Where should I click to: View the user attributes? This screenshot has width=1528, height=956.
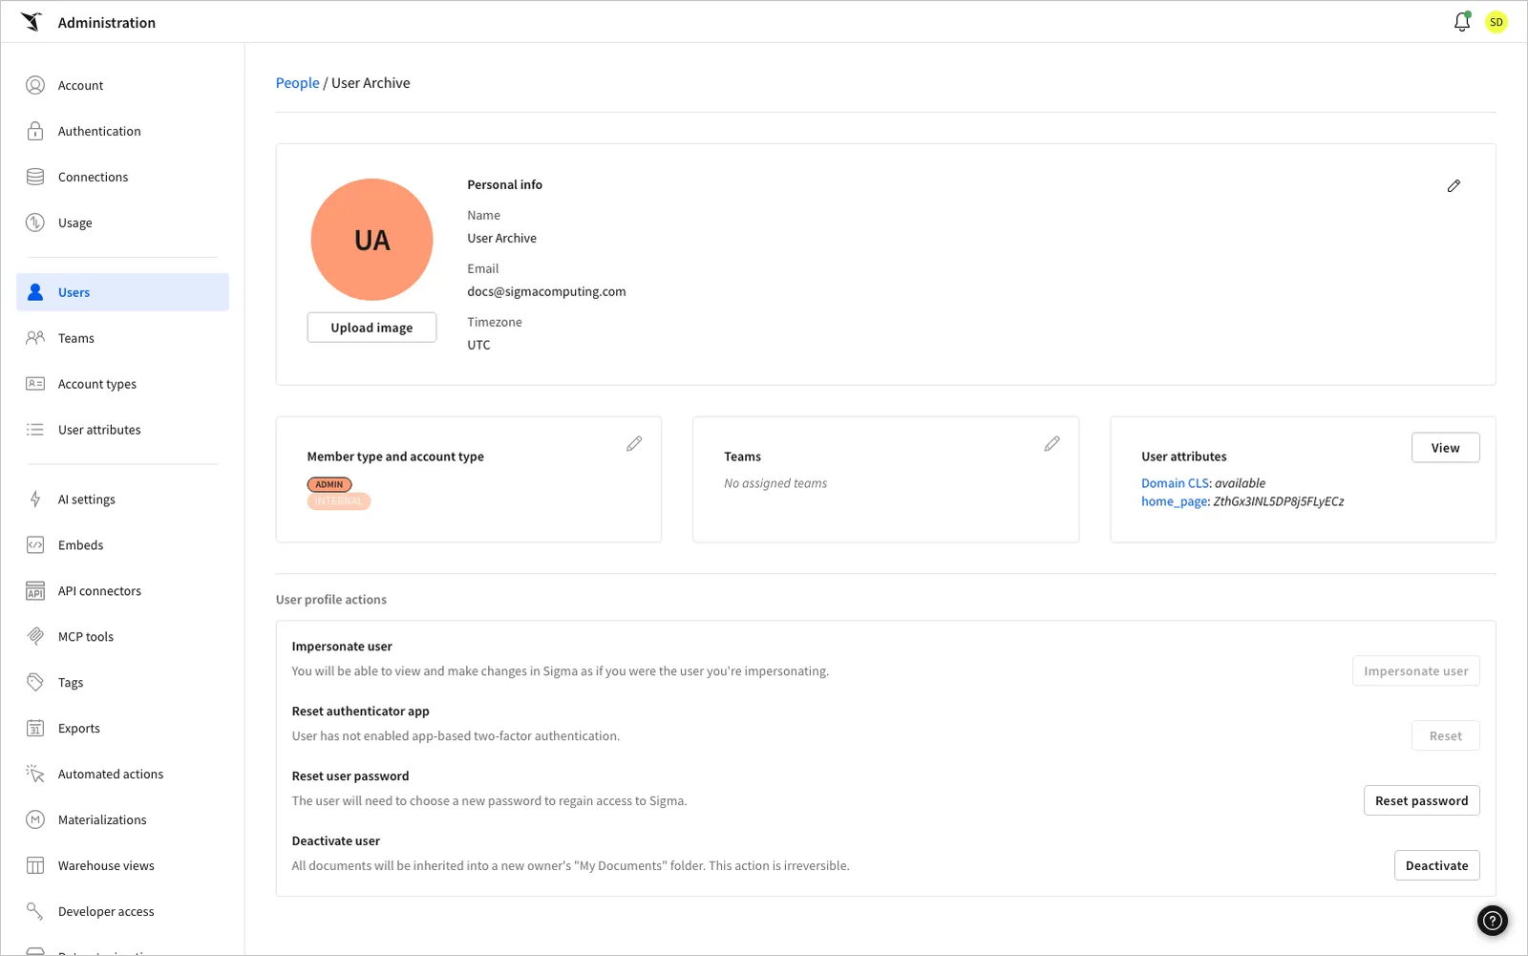click(x=1445, y=448)
